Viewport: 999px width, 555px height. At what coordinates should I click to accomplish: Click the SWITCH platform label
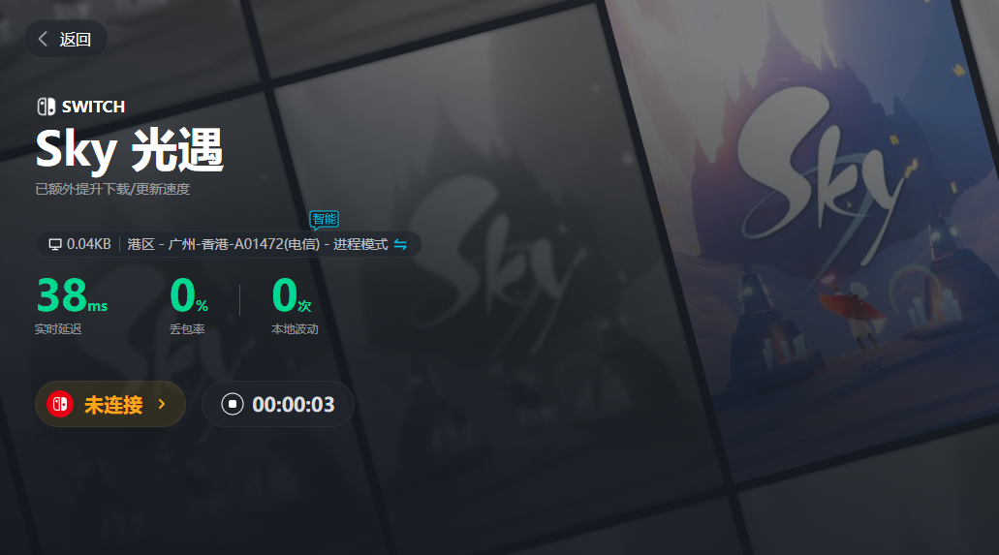pyautogui.click(x=93, y=107)
